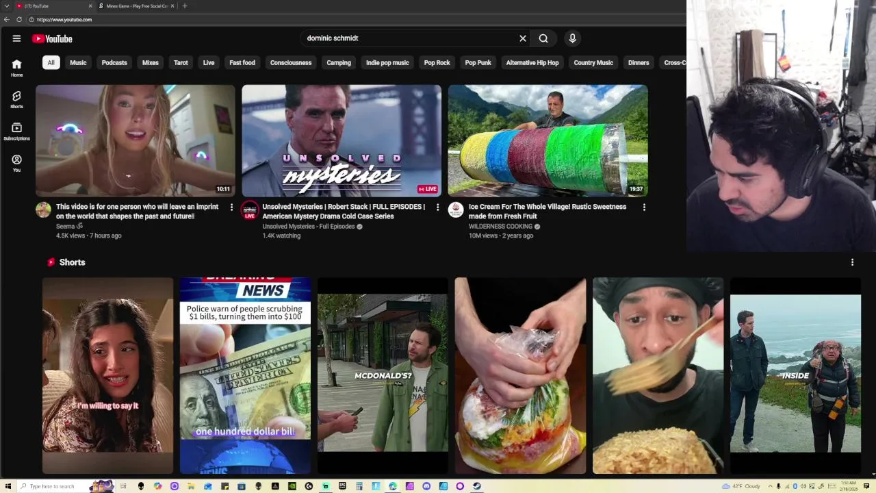The height and width of the screenshot is (493, 876).
Task: Open the YouTube hamburger guide menu
Action: 16,38
